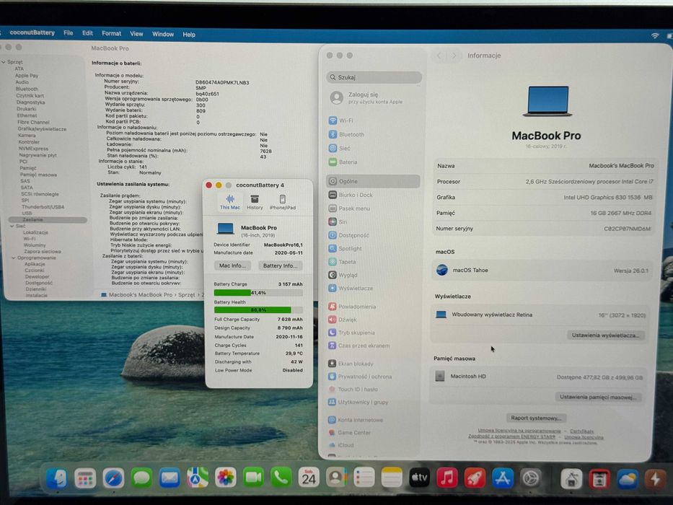
Task: Switch to iPhone/iPad tab in coconutBattery
Action: point(283,202)
